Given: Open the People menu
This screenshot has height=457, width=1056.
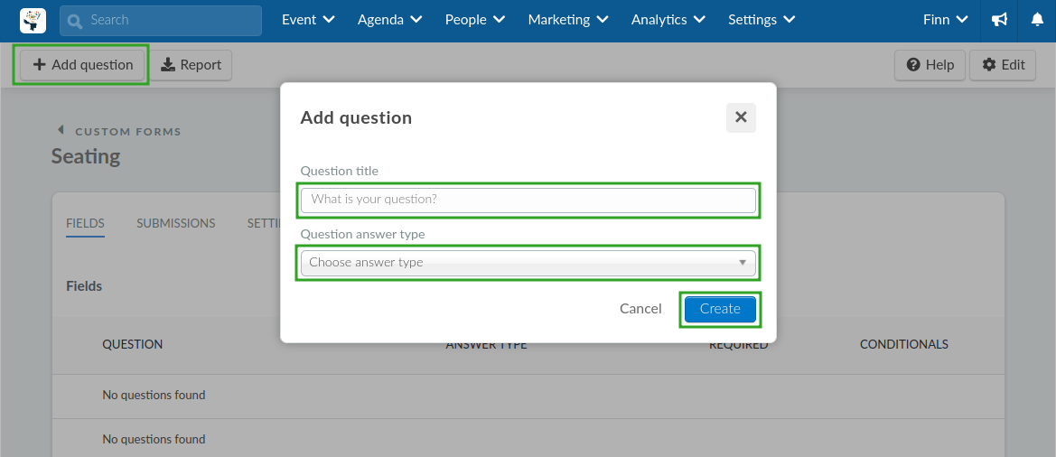Looking at the screenshot, I should tap(475, 20).
